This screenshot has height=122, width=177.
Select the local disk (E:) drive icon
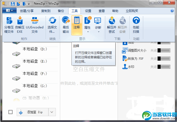pyautogui.click(x=16, y=66)
